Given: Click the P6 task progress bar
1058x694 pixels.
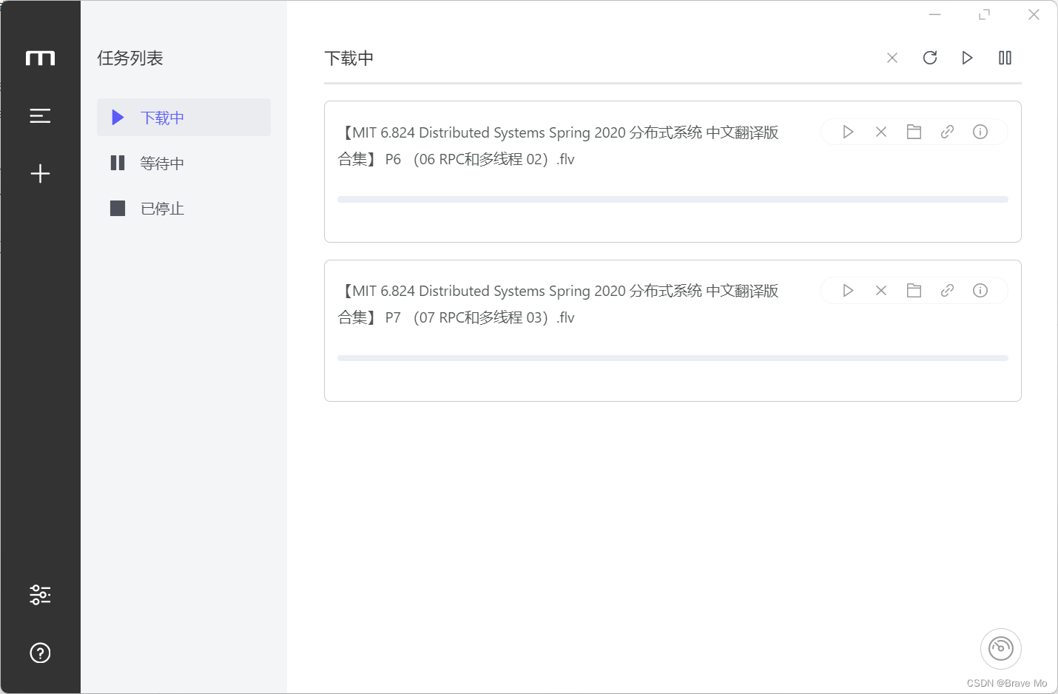Looking at the screenshot, I should coord(673,200).
